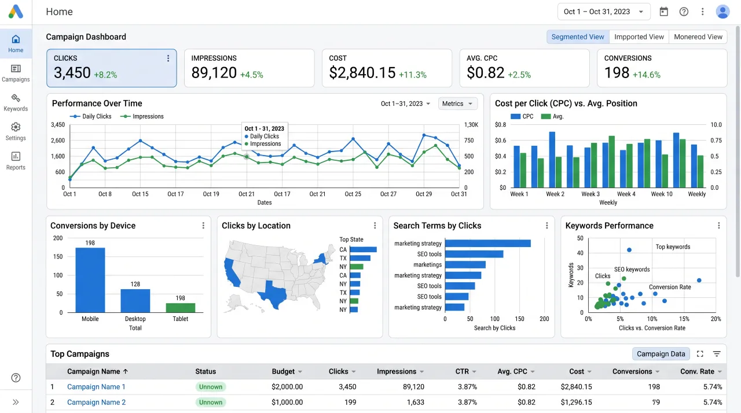Select the Cost metric card
The width and height of the screenshot is (741, 413).
coord(387,68)
